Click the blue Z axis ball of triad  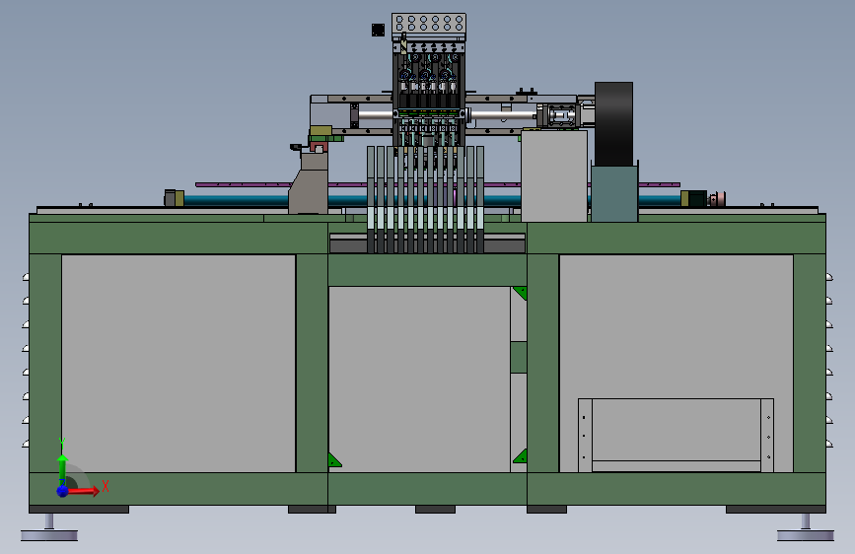click(63, 491)
